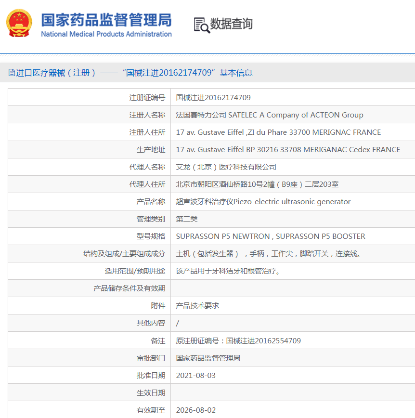Open the 数据查询 search icon
Viewport: 415px width, 418px height.
coord(202,26)
